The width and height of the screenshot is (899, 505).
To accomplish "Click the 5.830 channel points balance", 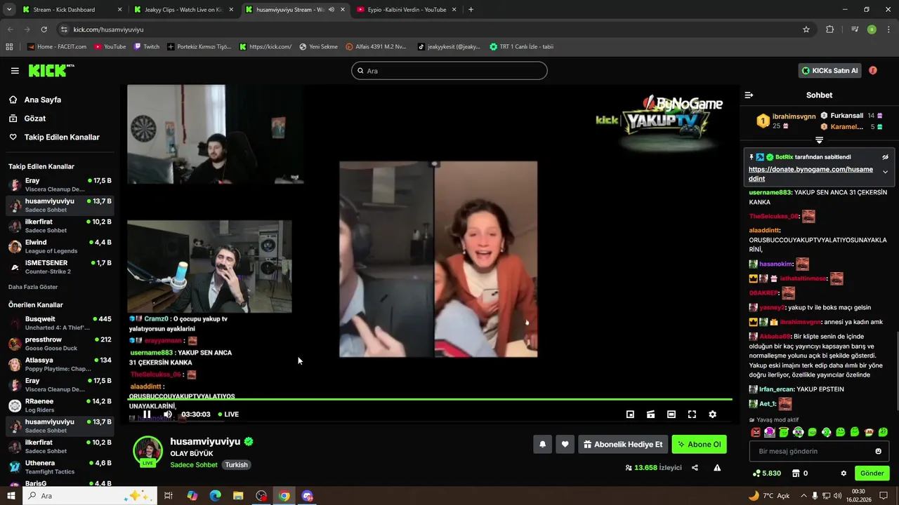I will (766, 473).
